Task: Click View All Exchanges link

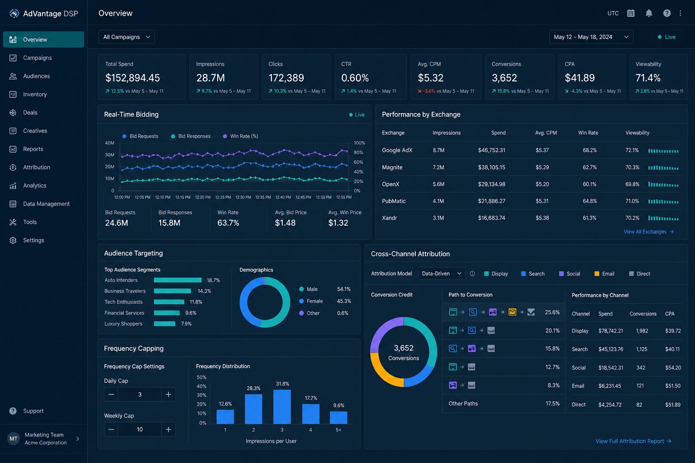Action: tap(648, 231)
